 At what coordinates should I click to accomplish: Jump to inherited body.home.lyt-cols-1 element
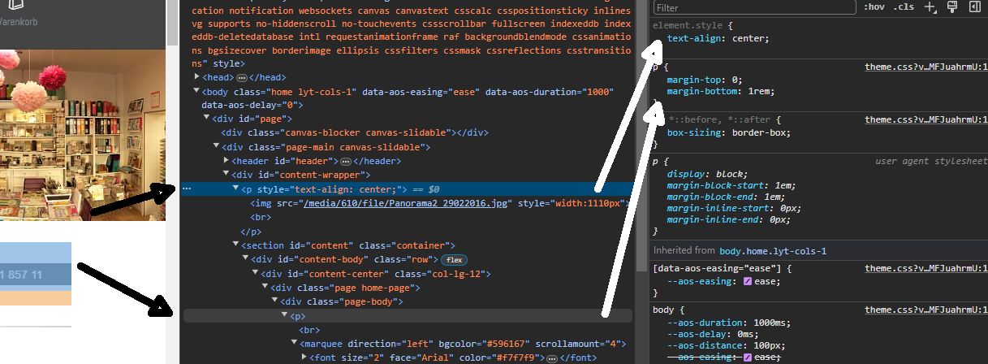click(772, 252)
